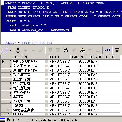Open the ellipsis button on 冷藏箱检测费 row
This screenshot has height=122, width=122.
click(47, 110)
